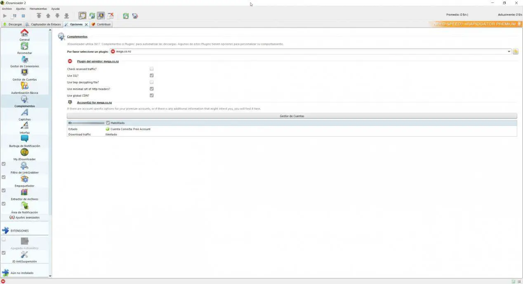Screen dimensions: 523x284
Task: Enable Check reserved traffic option
Action: (152, 69)
